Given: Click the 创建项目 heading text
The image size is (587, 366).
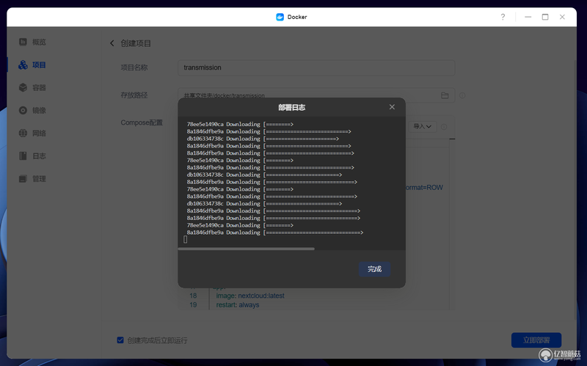Looking at the screenshot, I should [x=136, y=43].
